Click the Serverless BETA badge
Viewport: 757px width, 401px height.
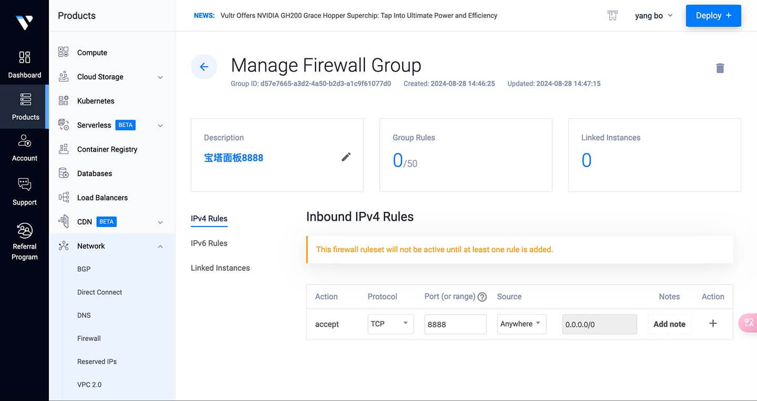point(126,125)
